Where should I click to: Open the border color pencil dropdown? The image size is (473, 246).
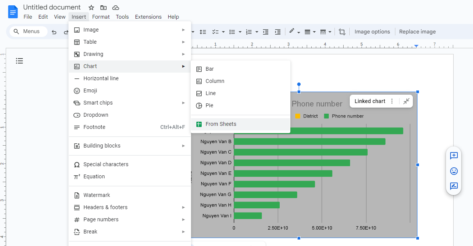294,32
